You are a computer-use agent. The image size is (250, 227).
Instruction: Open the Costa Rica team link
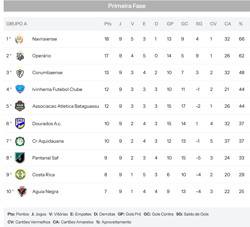click(x=43, y=175)
